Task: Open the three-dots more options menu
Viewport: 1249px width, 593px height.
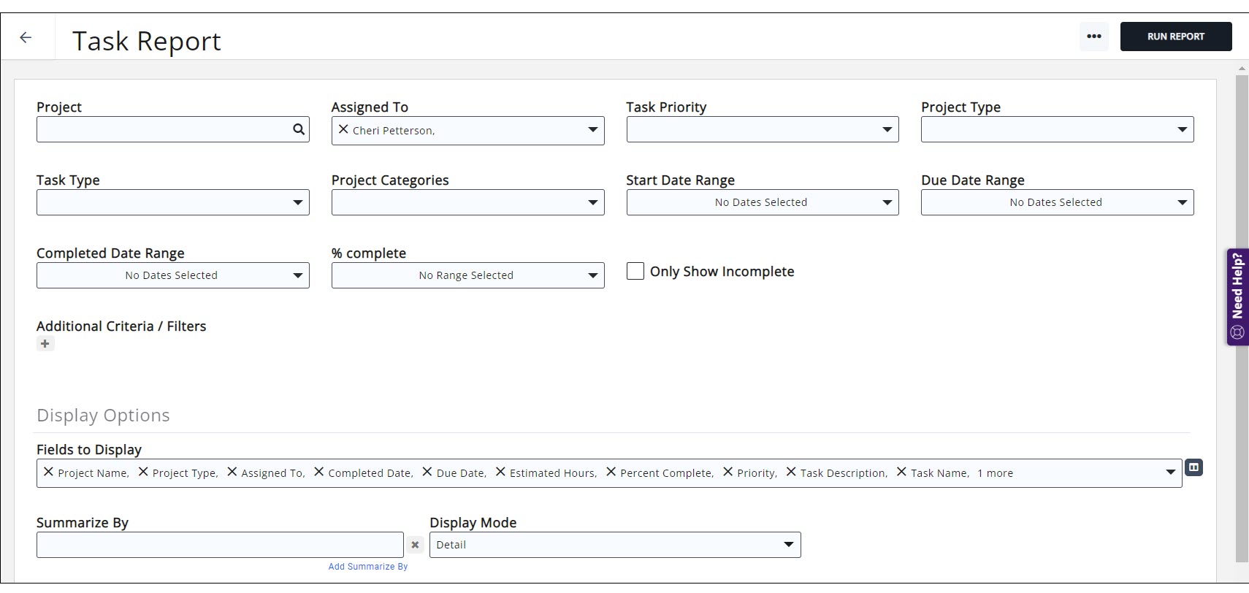Action: [1093, 37]
